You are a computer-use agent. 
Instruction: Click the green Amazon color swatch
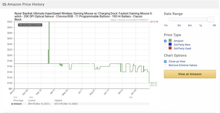pos(170,40)
